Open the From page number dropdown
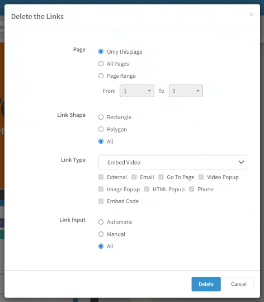264x302 pixels. 137,91
